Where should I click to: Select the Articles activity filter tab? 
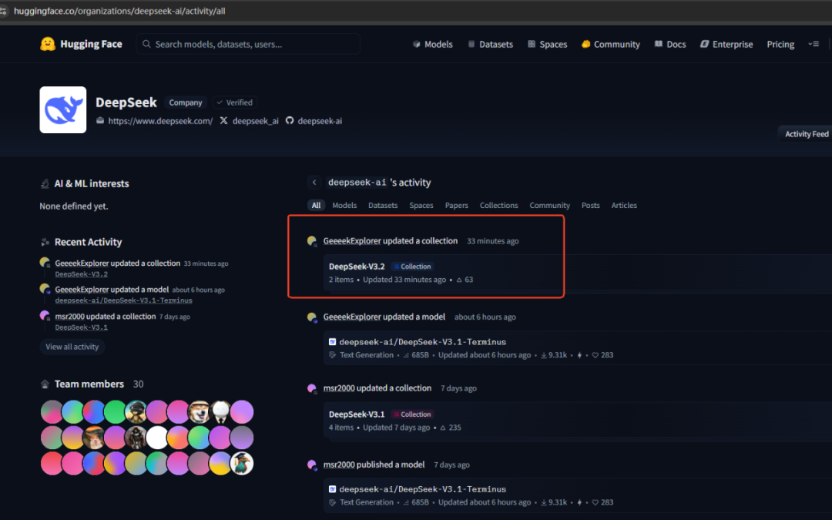[624, 206]
